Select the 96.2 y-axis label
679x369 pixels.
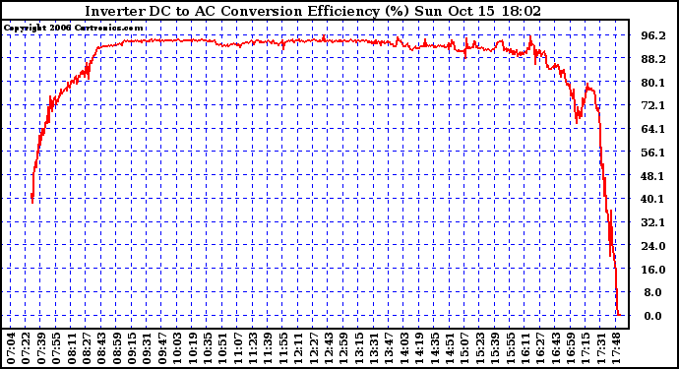[653, 36]
